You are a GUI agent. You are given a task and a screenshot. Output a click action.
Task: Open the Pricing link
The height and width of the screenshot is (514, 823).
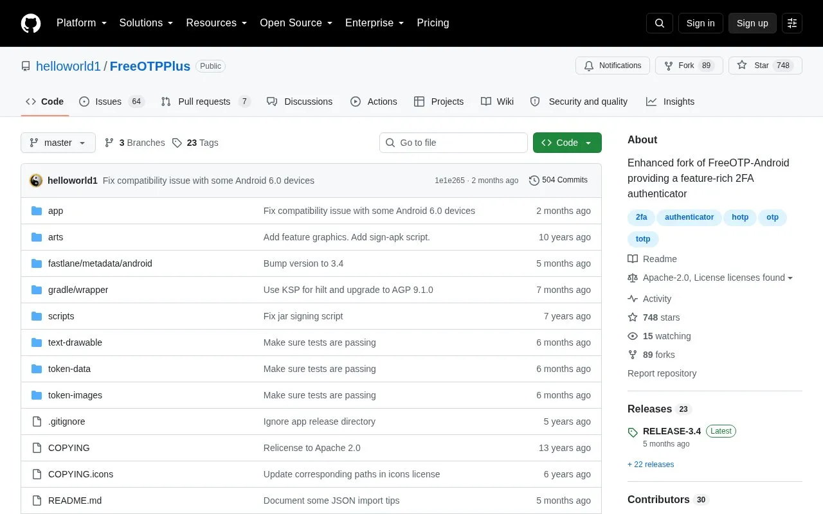coord(433,23)
